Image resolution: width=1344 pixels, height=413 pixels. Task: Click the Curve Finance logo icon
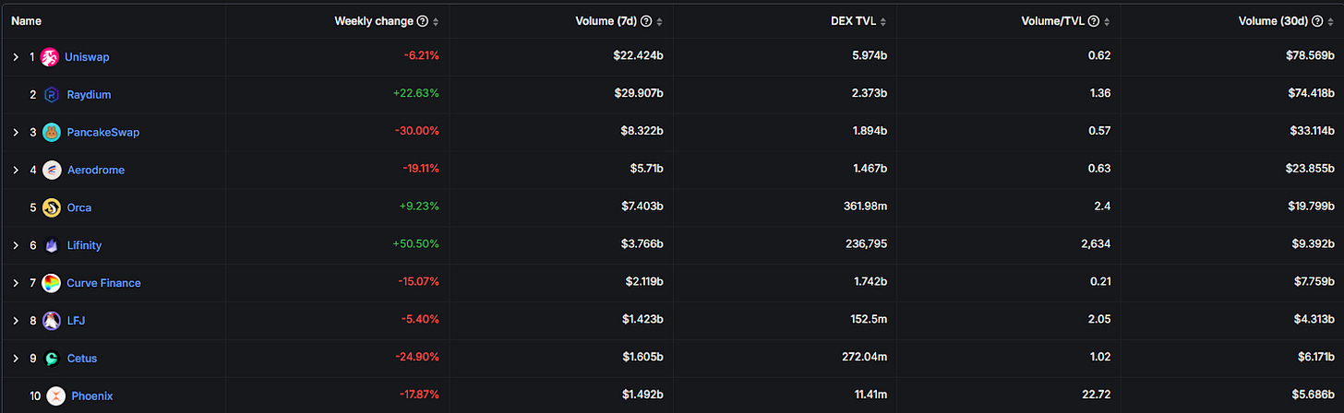[x=52, y=283]
